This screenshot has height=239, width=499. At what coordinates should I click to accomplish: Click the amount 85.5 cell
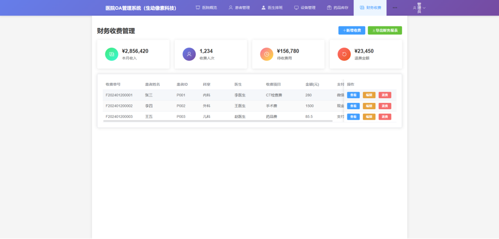(309, 116)
